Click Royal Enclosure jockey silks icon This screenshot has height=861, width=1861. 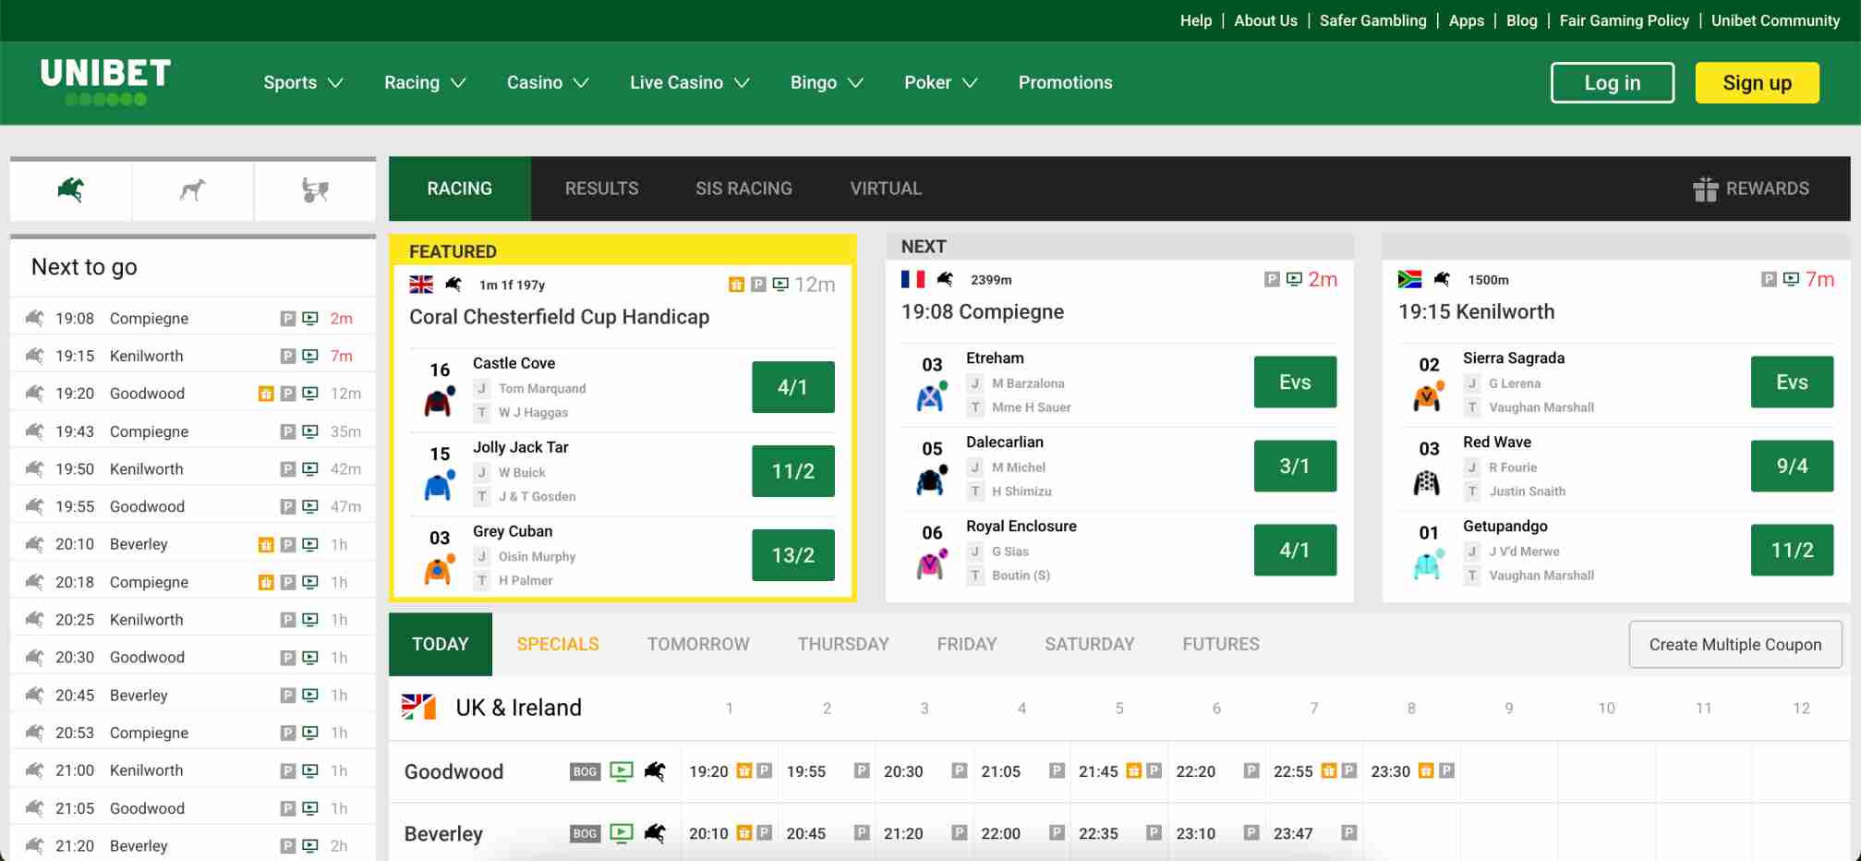tap(931, 565)
